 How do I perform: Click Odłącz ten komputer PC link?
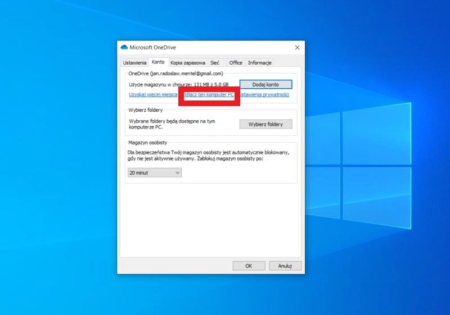209,94
